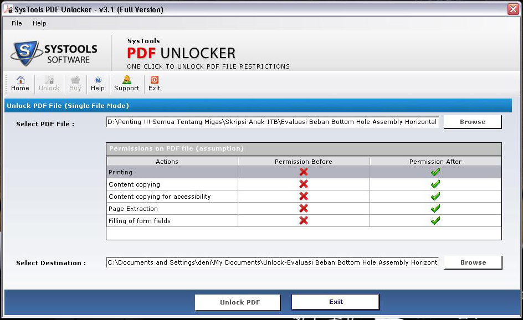
Task: Open the Support toolbar icon
Action: click(126, 84)
